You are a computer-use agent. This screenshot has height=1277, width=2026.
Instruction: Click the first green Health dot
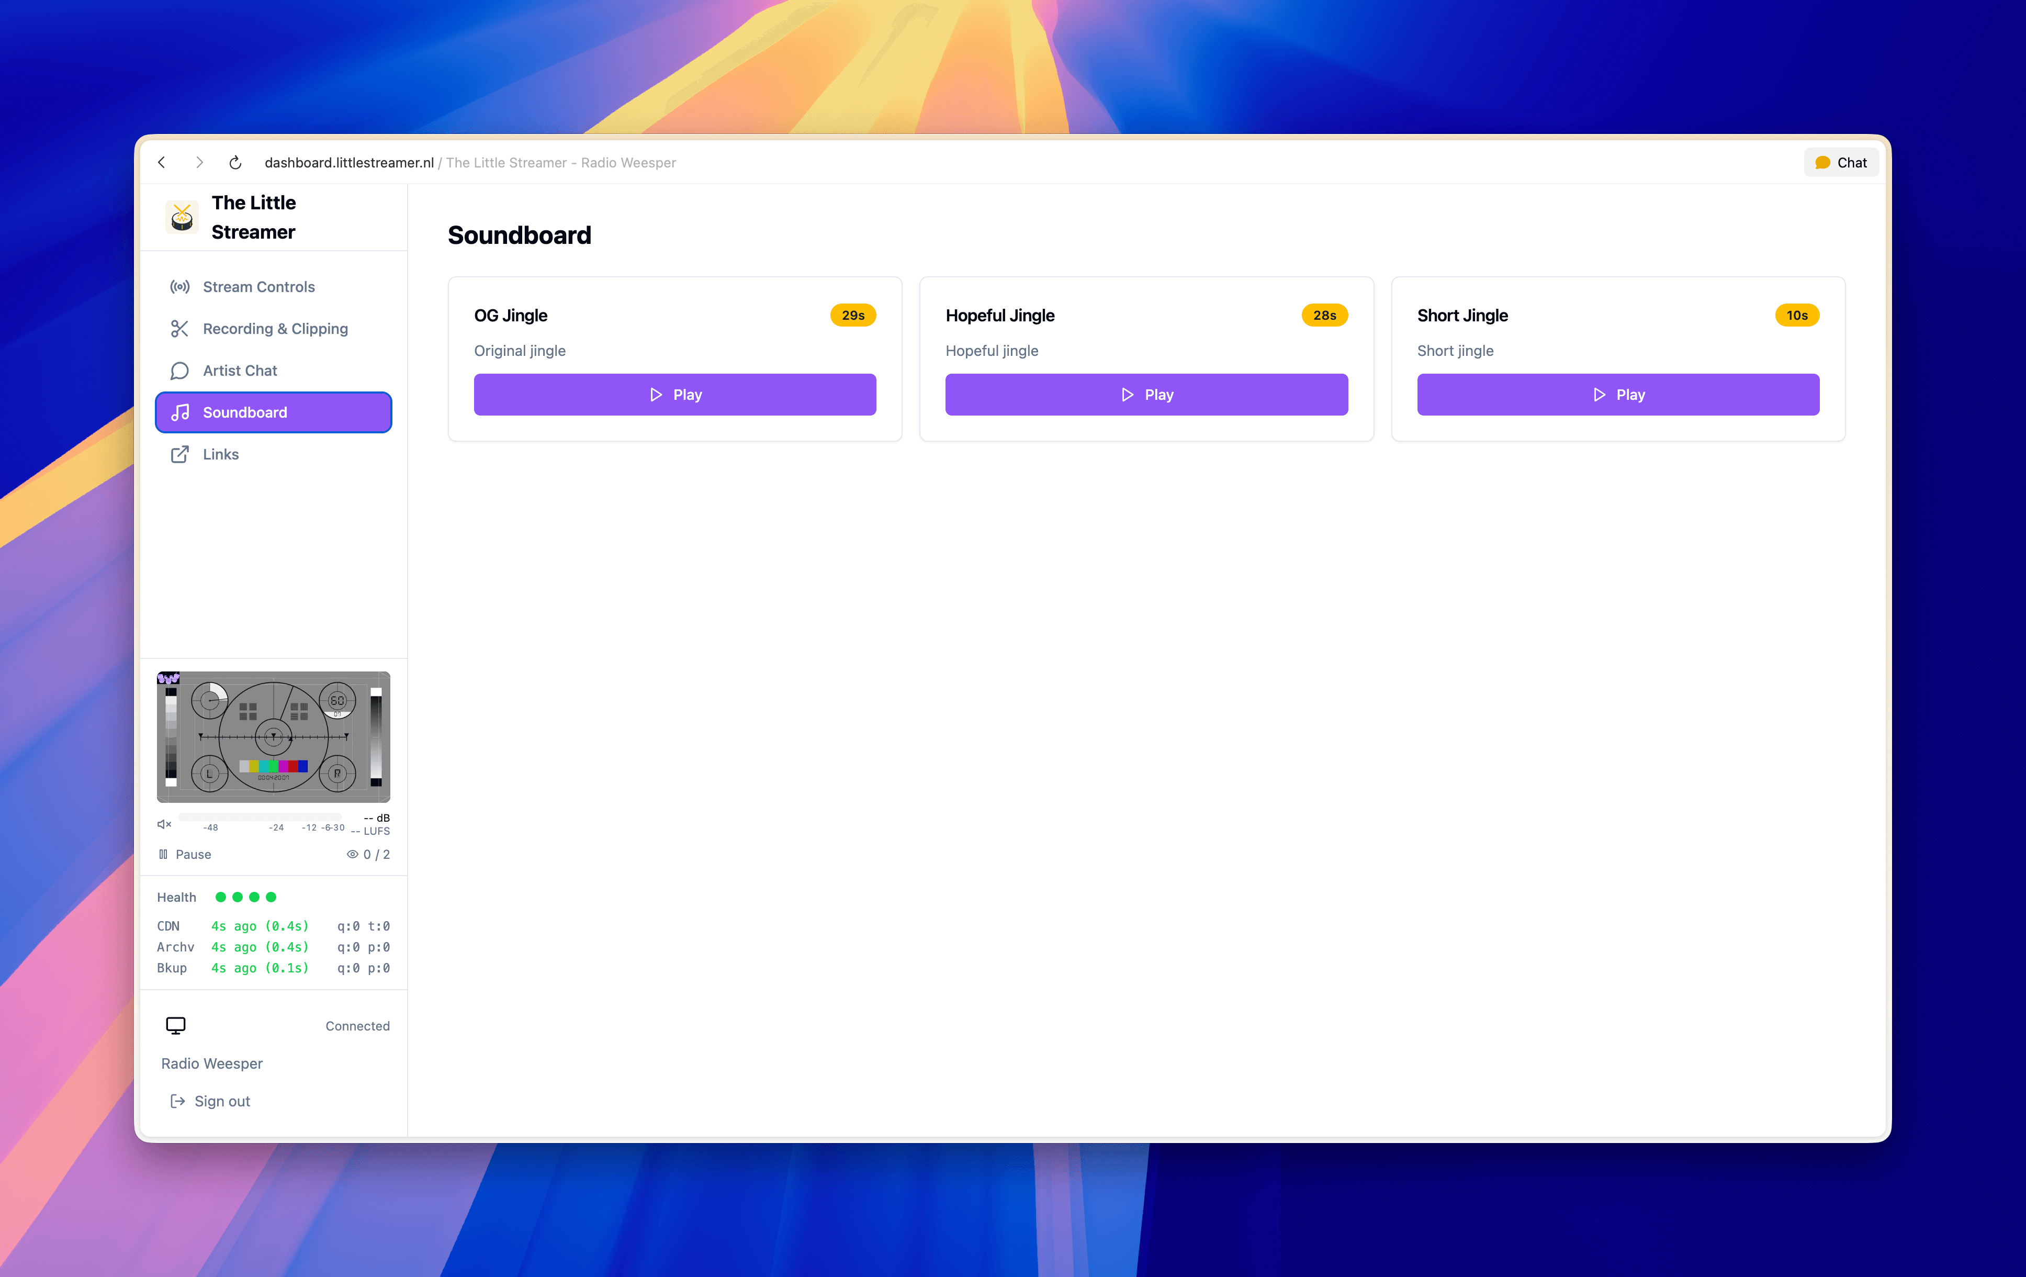click(220, 898)
